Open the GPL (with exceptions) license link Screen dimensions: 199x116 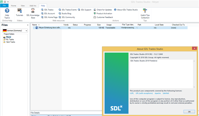coord(144,93)
